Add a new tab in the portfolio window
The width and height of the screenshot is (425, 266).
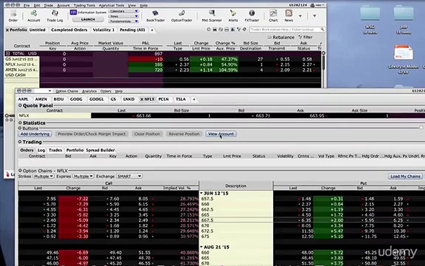pyautogui.click(x=152, y=30)
